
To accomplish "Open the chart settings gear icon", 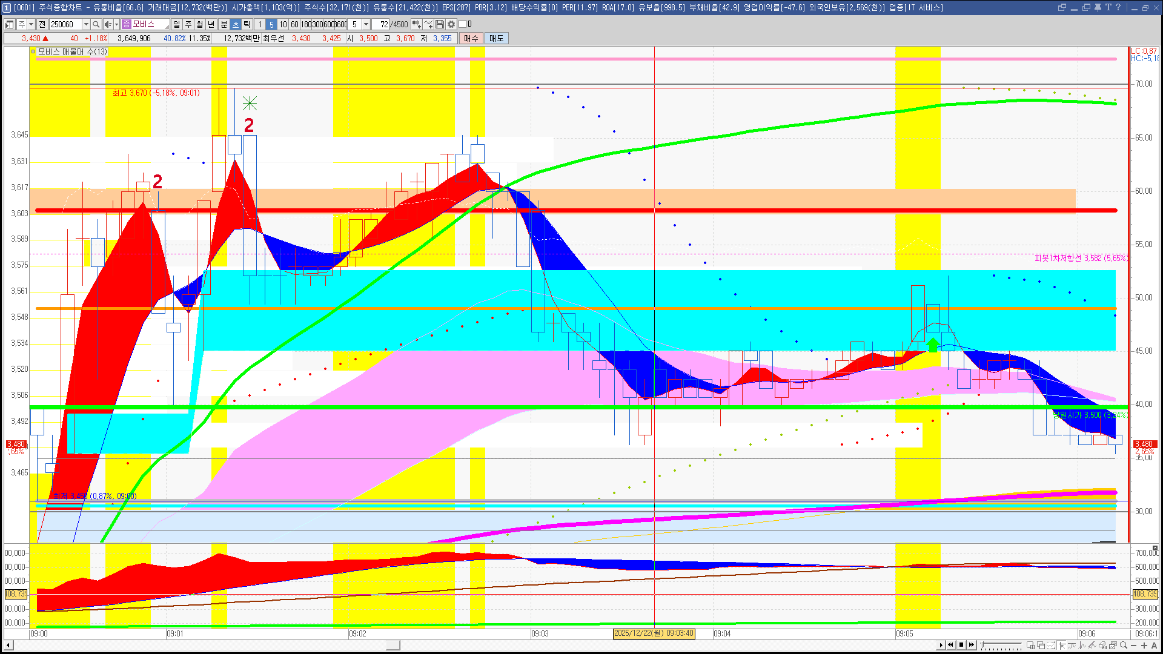I will 451,24.
